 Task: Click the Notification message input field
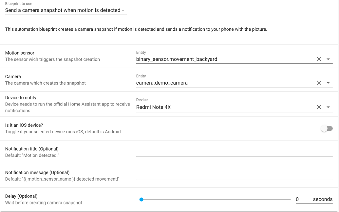click(229, 177)
